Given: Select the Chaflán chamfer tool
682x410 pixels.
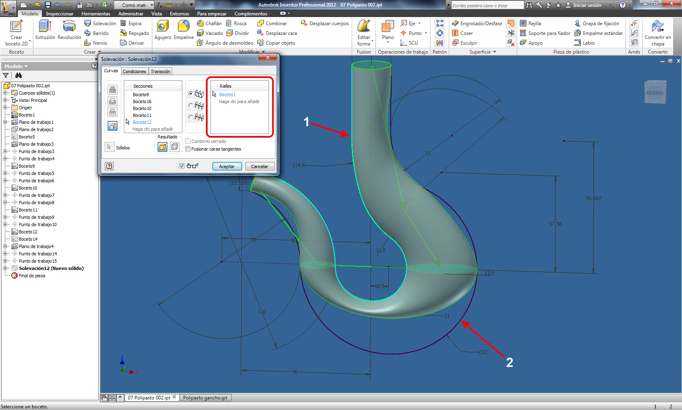Looking at the screenshot, I should tap(209, 23).
